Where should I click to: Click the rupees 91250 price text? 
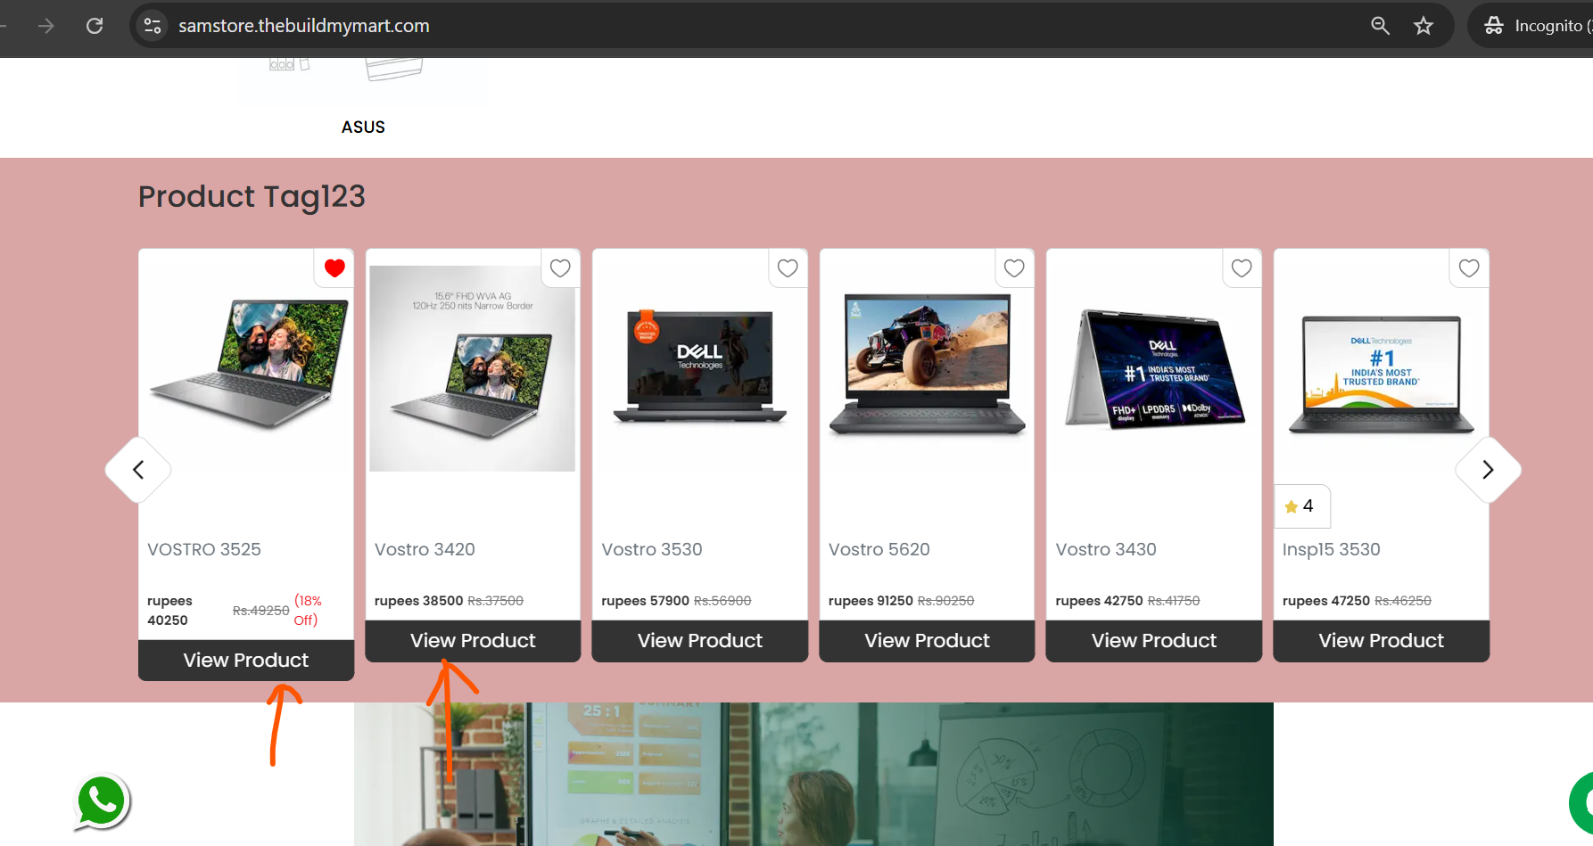coord(871,601)
